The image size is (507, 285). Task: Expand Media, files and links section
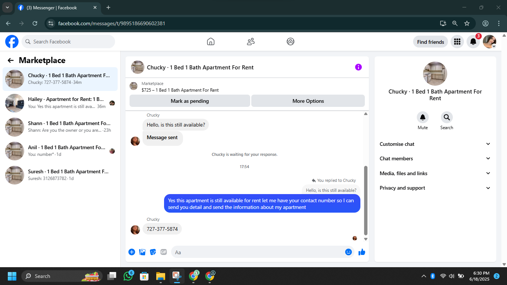coord(435,173)
